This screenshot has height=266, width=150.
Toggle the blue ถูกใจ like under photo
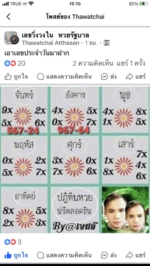tap(16, 255)
